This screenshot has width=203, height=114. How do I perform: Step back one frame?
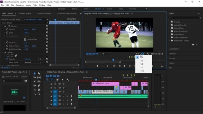pos(120,66)
